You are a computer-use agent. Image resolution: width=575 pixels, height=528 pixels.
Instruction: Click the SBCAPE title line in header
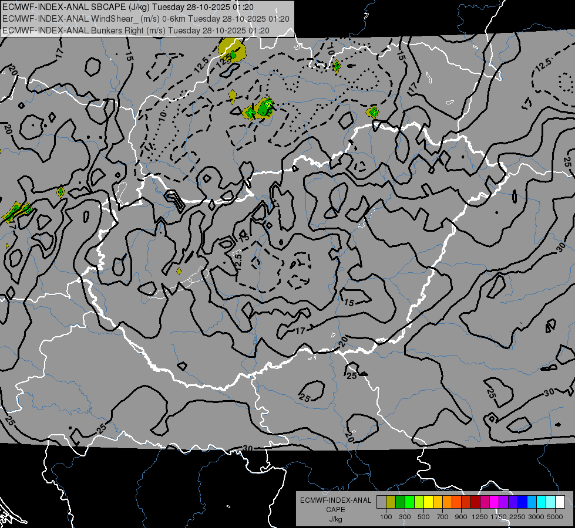point(128,7)
